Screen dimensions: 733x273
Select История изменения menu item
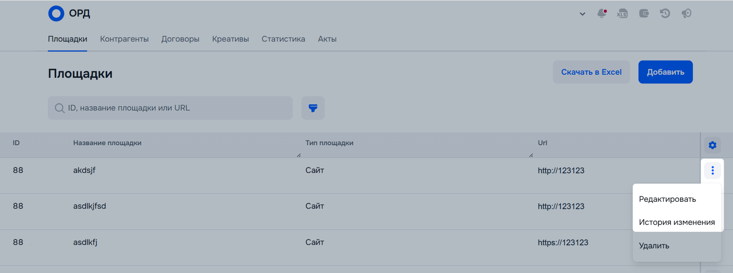(x=677, y=222)
